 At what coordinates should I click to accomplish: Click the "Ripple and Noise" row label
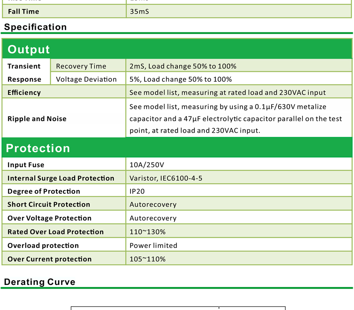[37, 119]
